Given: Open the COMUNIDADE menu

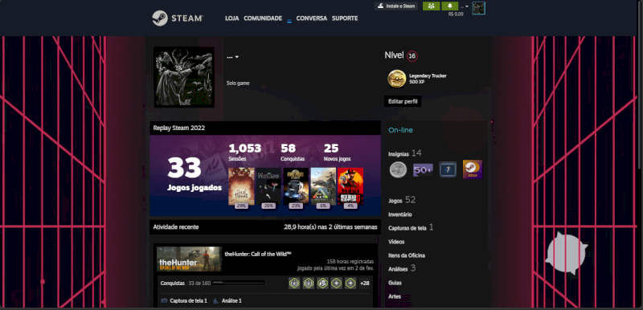Looking at the screenshot, I should 263,18.
